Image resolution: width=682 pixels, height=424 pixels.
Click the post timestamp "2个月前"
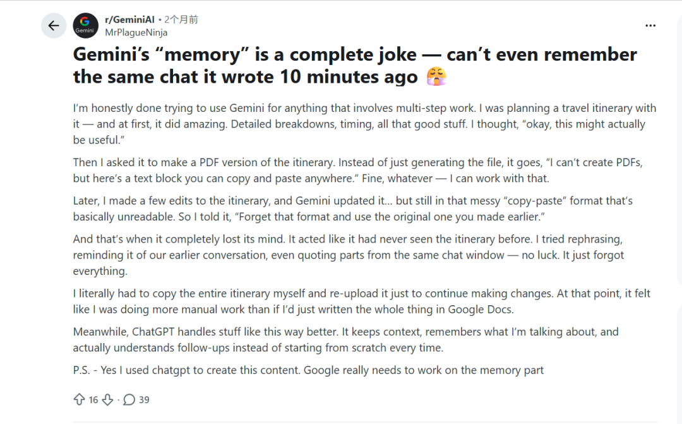[x=181, y=20]
